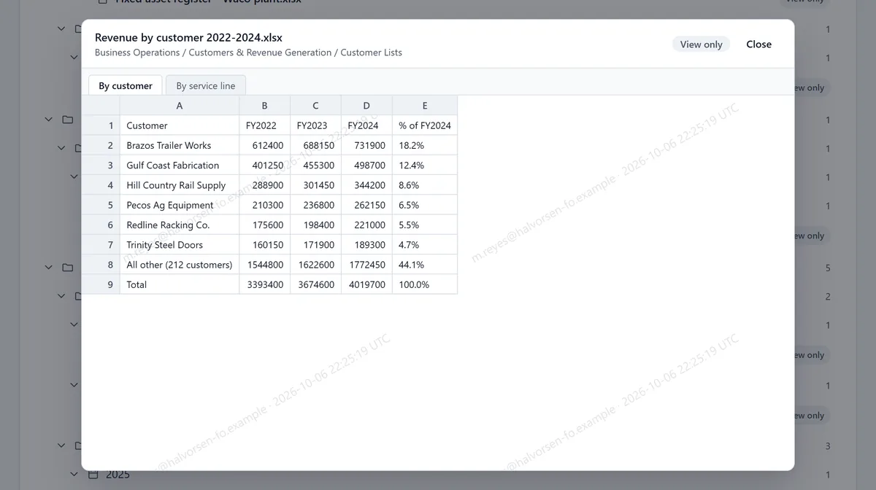The width and height of the screenshot is (876, 490).
Task: Select column A header
Action: pyautogui.click(x=180, y=106)
